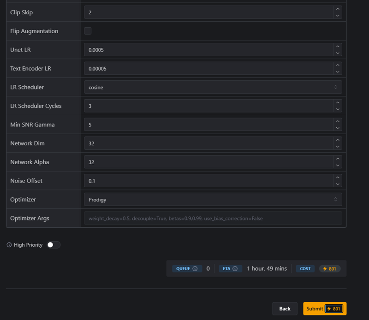369x320 pixels.
Task: Click the "1 hour, 49 mins" ETA value
Action: (x=267, y=268)
